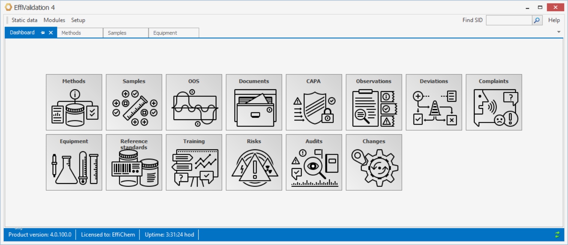Open the Static data menu
Image resolution: width=568 pixels, height=245 pixels.
pos(24,20)
